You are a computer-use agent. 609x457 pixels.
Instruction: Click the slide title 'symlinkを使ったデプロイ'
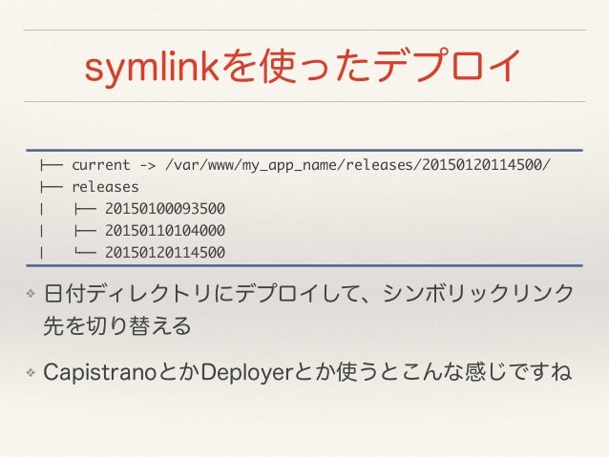[x=303, y=66]
